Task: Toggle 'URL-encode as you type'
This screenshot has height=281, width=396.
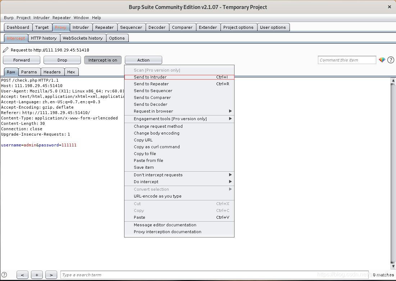Action: [179, 196]
